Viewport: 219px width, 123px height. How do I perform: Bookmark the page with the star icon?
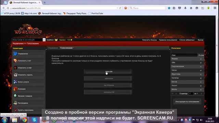tap(169, 8)
